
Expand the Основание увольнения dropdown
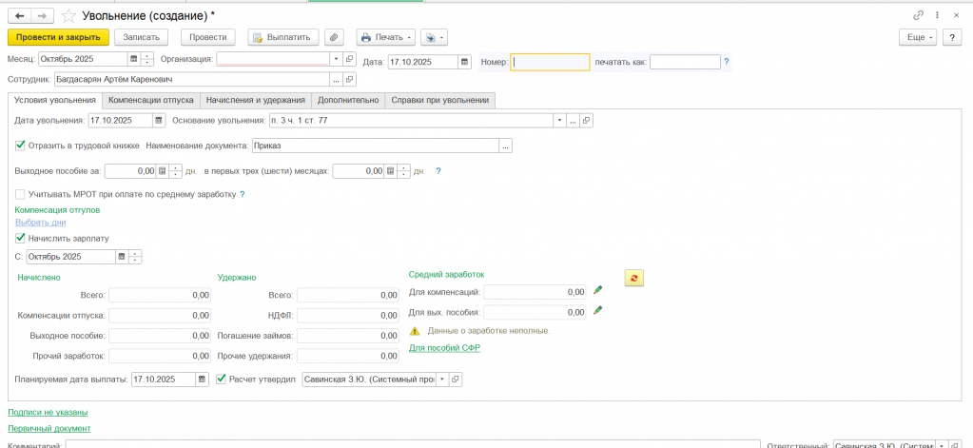pyautogui.click(x=559, y=121)
